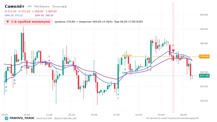Screen dimensions: 217x122
Task: Click the 360.00 price axis label
Action: tap(204, 72)
